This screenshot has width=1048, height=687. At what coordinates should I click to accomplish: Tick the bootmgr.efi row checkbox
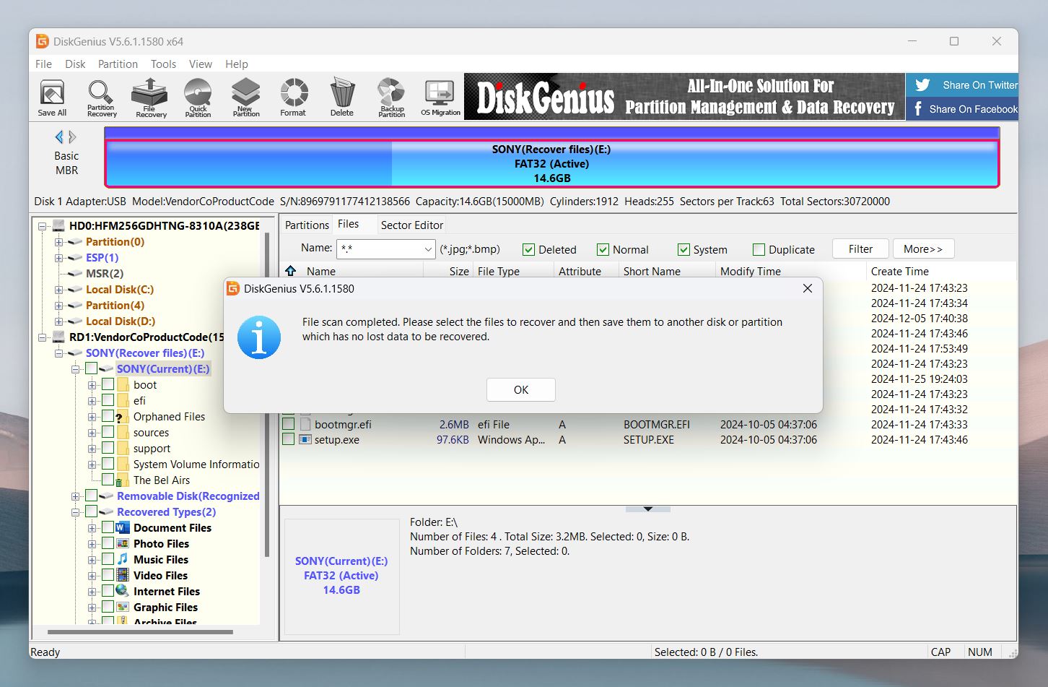point(288,424)
